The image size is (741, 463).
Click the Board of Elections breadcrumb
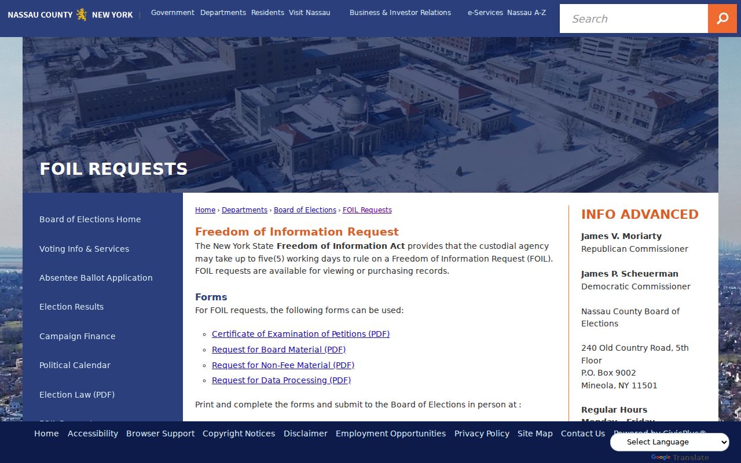click(x=305, y=210)
